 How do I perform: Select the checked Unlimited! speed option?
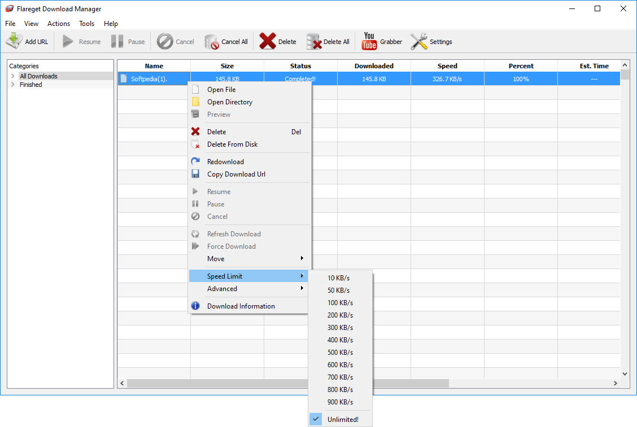[x=342, y=419]
